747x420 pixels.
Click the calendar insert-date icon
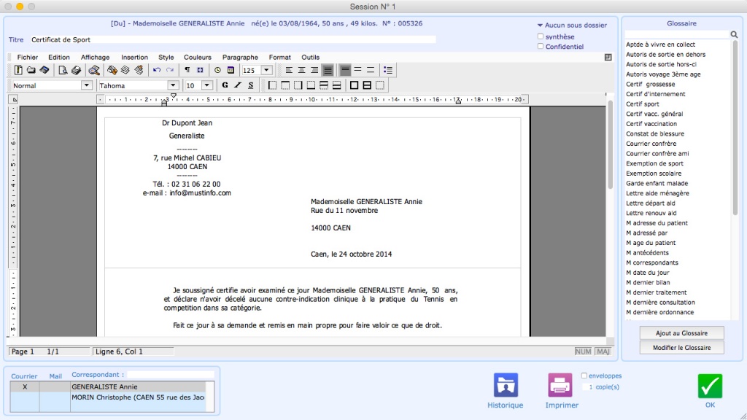tap(231, 70)
